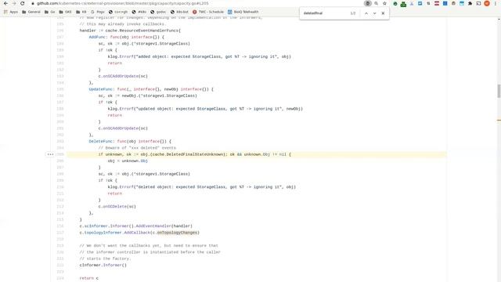This screenshot has height=282, width=501.
Task: Click the AddEventHandler method call
Action: click(153, 226)
